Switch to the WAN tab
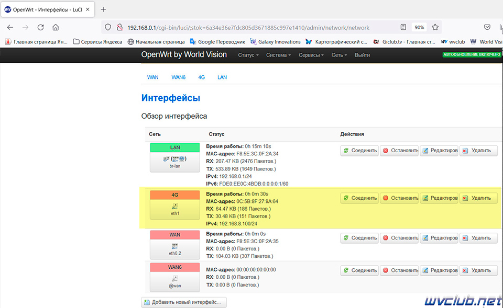 coord(152,77)
